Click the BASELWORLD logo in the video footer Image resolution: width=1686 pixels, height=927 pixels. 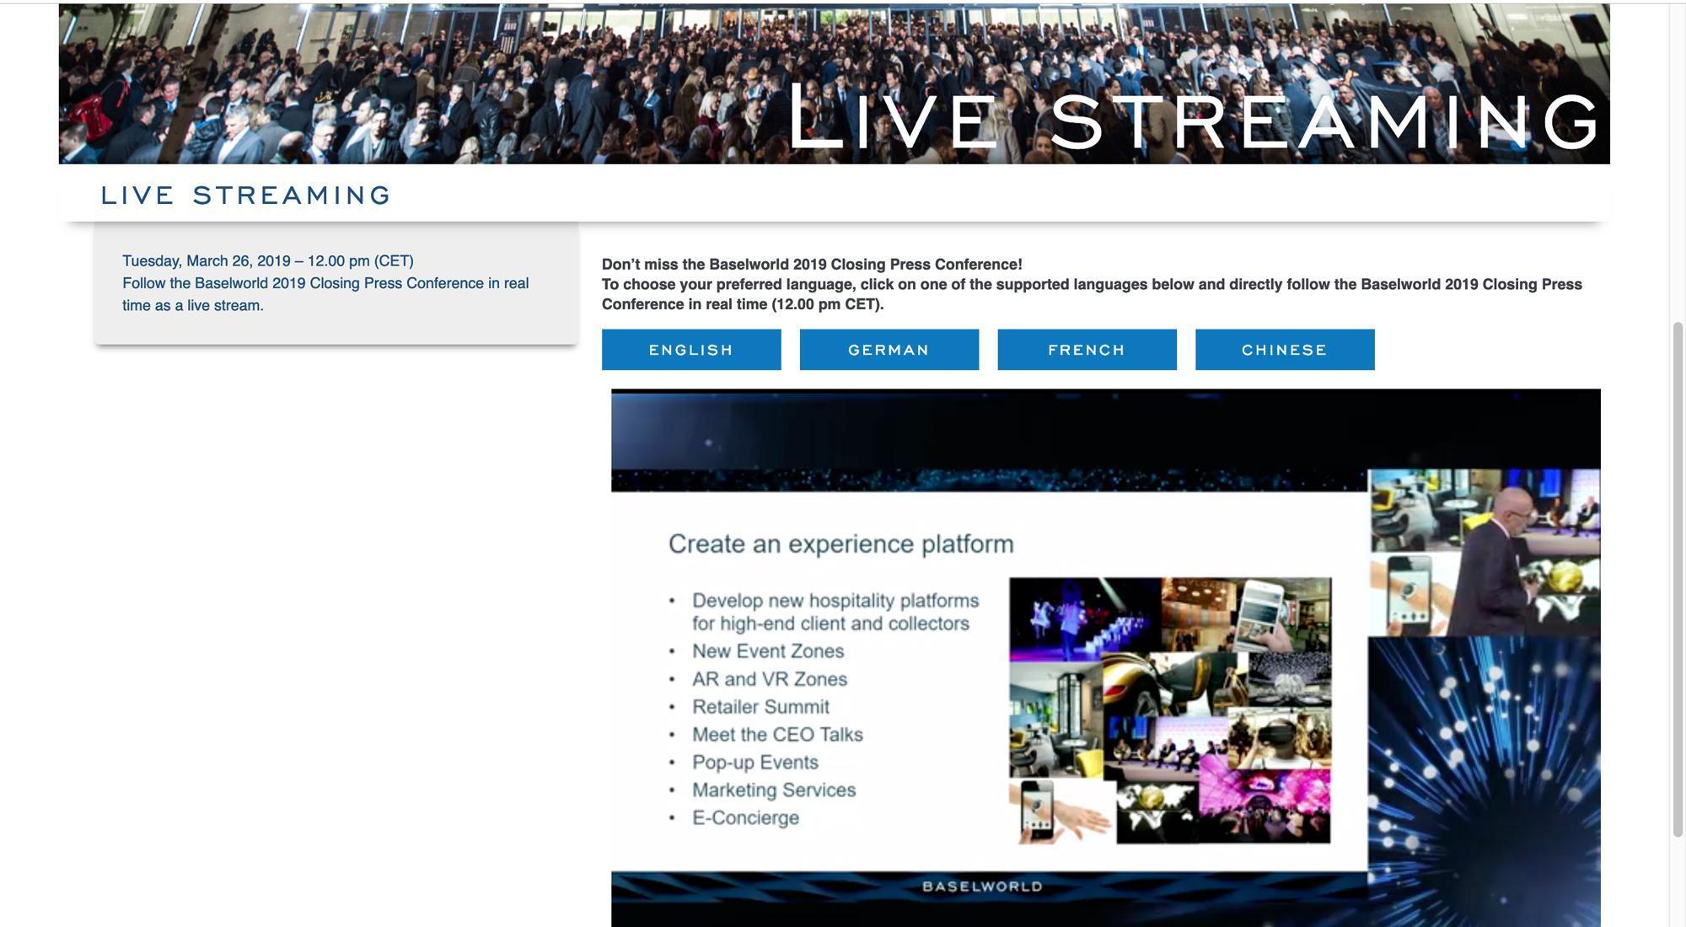(x=983, y=887)
